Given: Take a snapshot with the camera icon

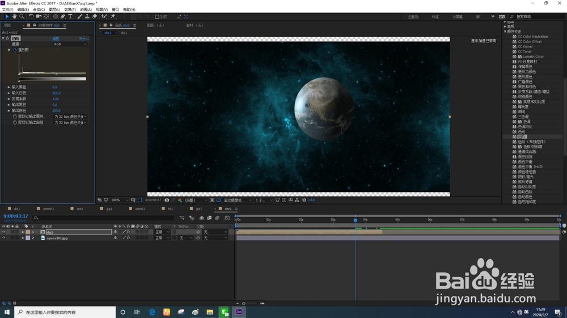Looking at the screenshot, I should click(167, 200).
